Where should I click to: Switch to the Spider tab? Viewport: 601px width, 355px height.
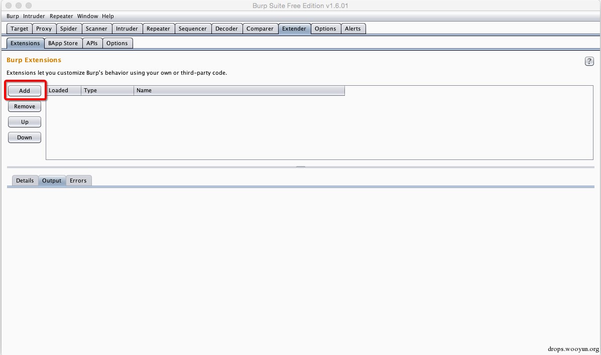pyautogui.click(x=69, y=29)
